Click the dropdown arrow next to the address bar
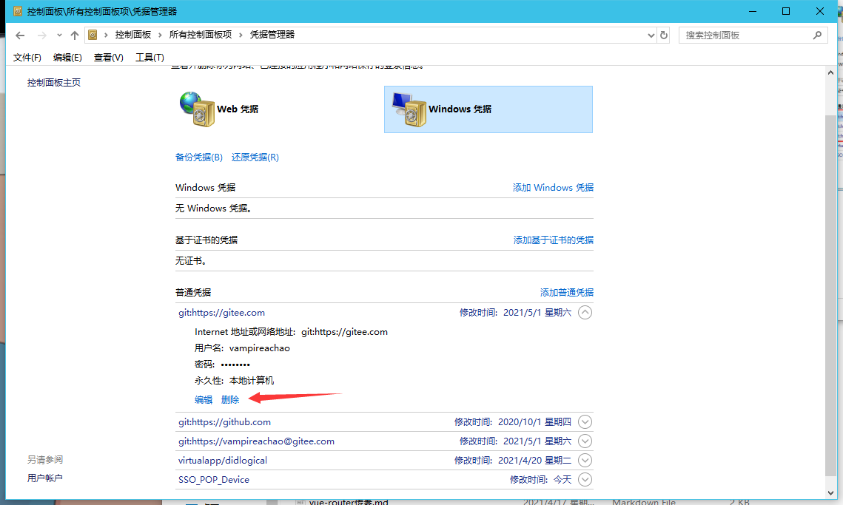This screenshot has width=843, height=505. click(651, 34)
